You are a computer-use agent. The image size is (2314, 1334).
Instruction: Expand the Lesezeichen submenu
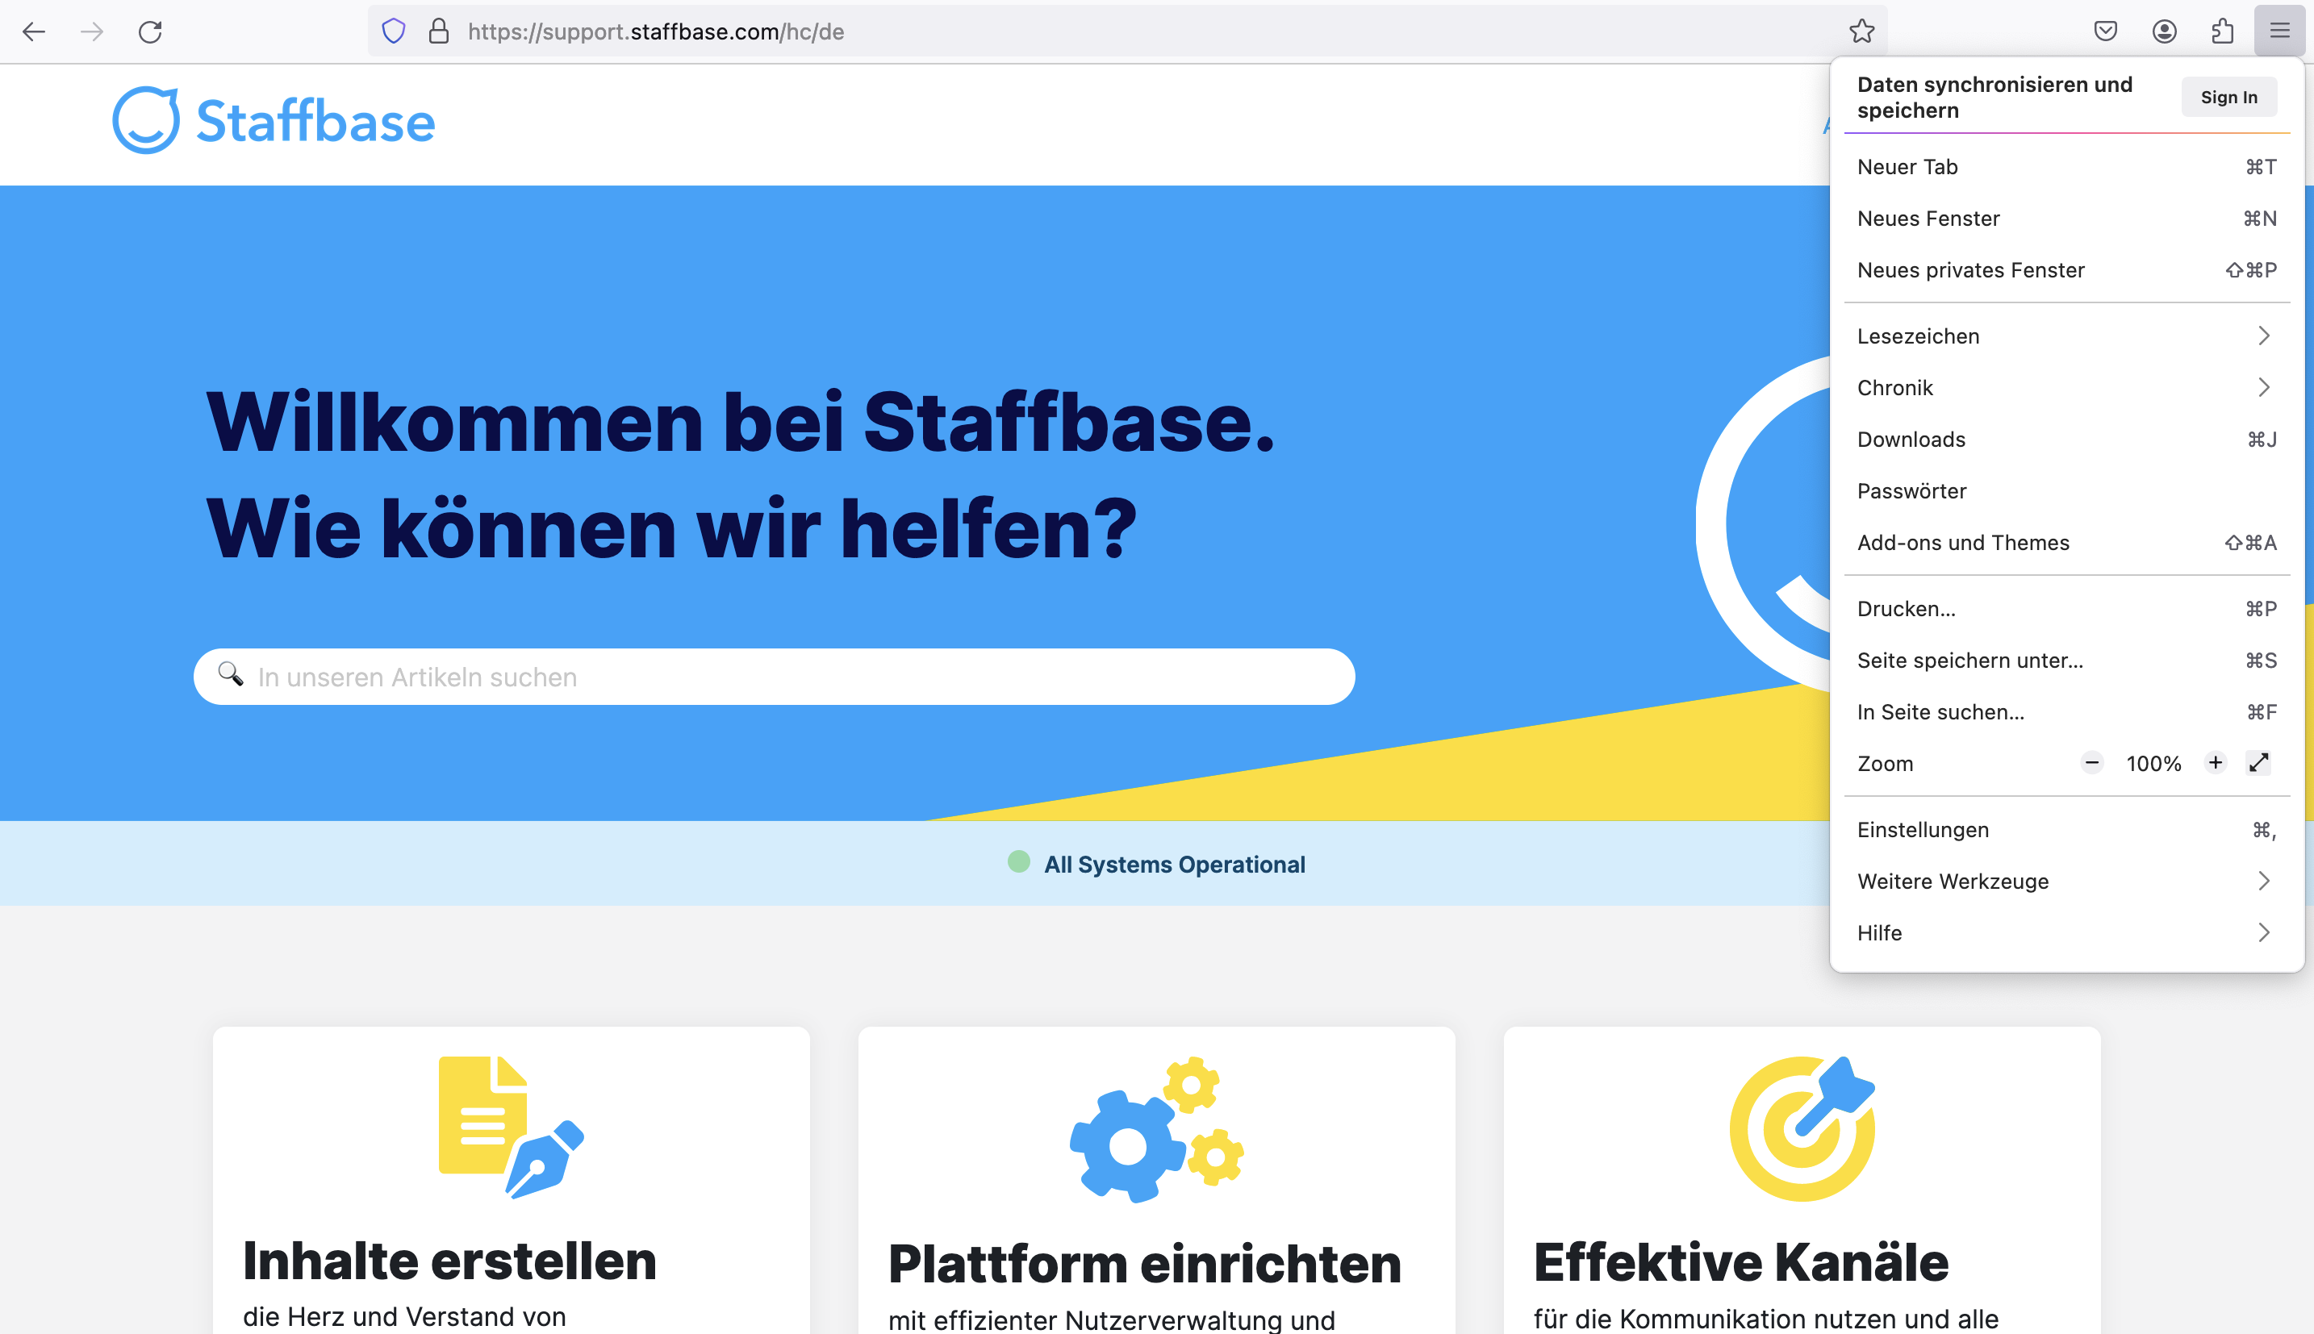pos(2066,336)
